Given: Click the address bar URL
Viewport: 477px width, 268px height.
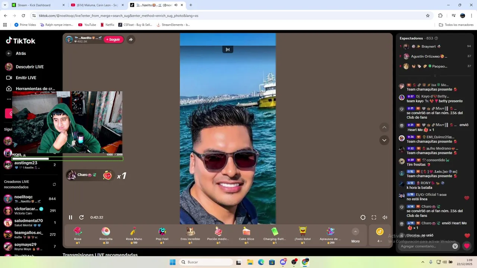Looking at the screenshot, I should point(119,16).
